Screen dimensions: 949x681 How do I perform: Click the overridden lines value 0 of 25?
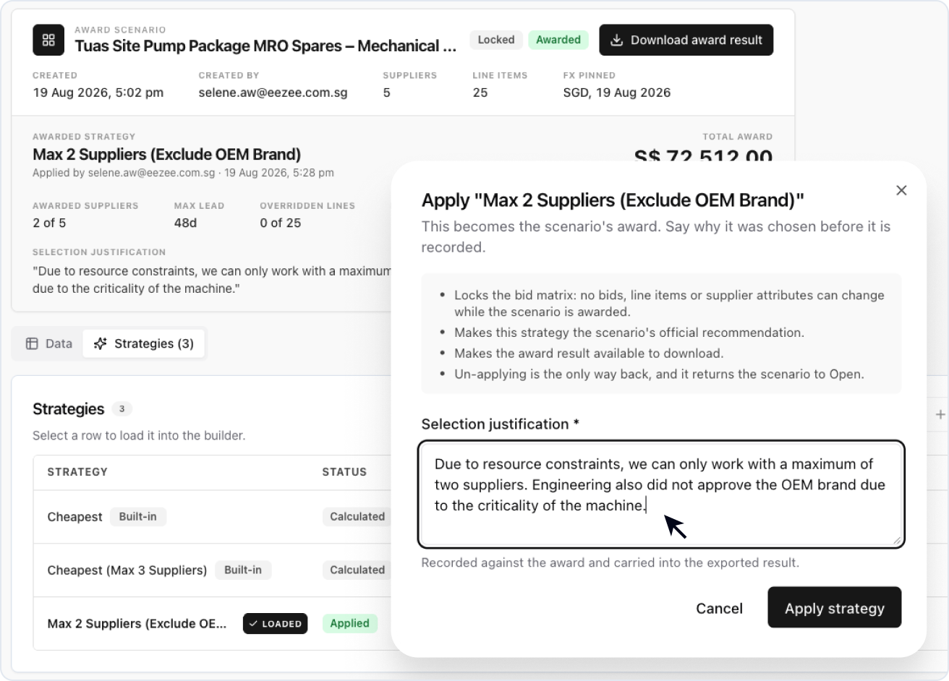click(x=281, y=223)
